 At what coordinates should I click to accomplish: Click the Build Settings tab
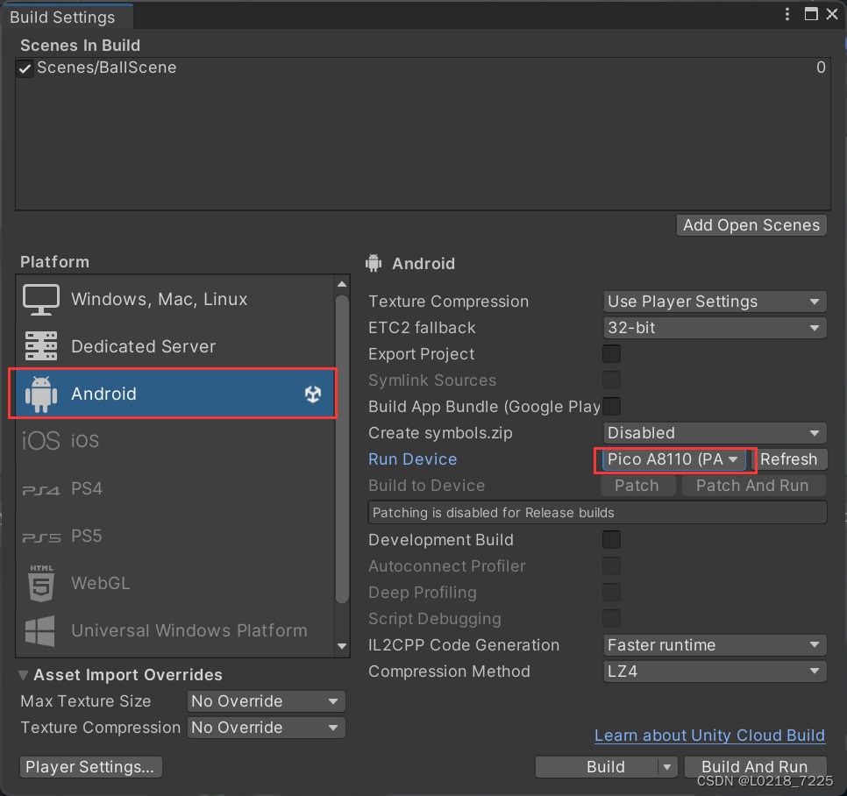coord(62,17)
